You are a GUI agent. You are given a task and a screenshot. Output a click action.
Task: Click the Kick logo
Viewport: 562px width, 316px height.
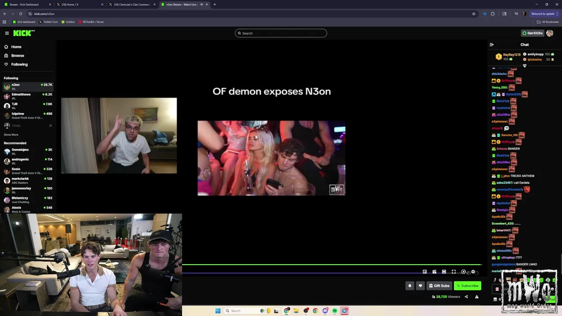(x=24, y=33)
